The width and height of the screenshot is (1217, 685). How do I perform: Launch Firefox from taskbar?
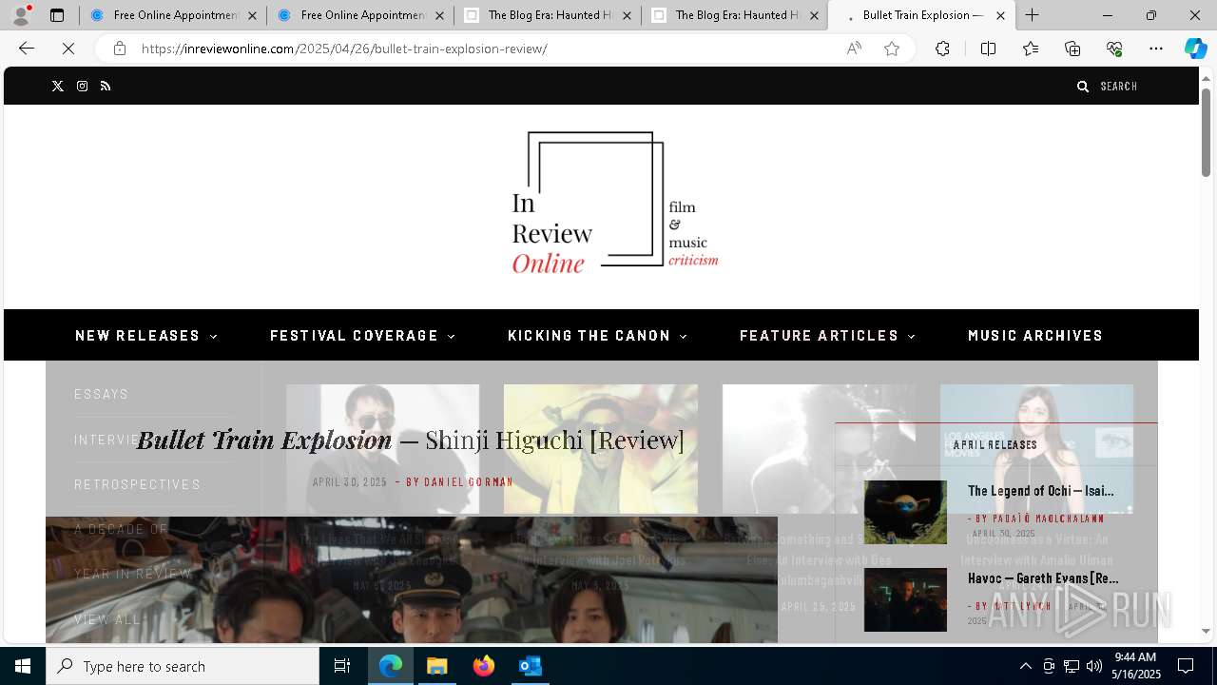(484, 666)
